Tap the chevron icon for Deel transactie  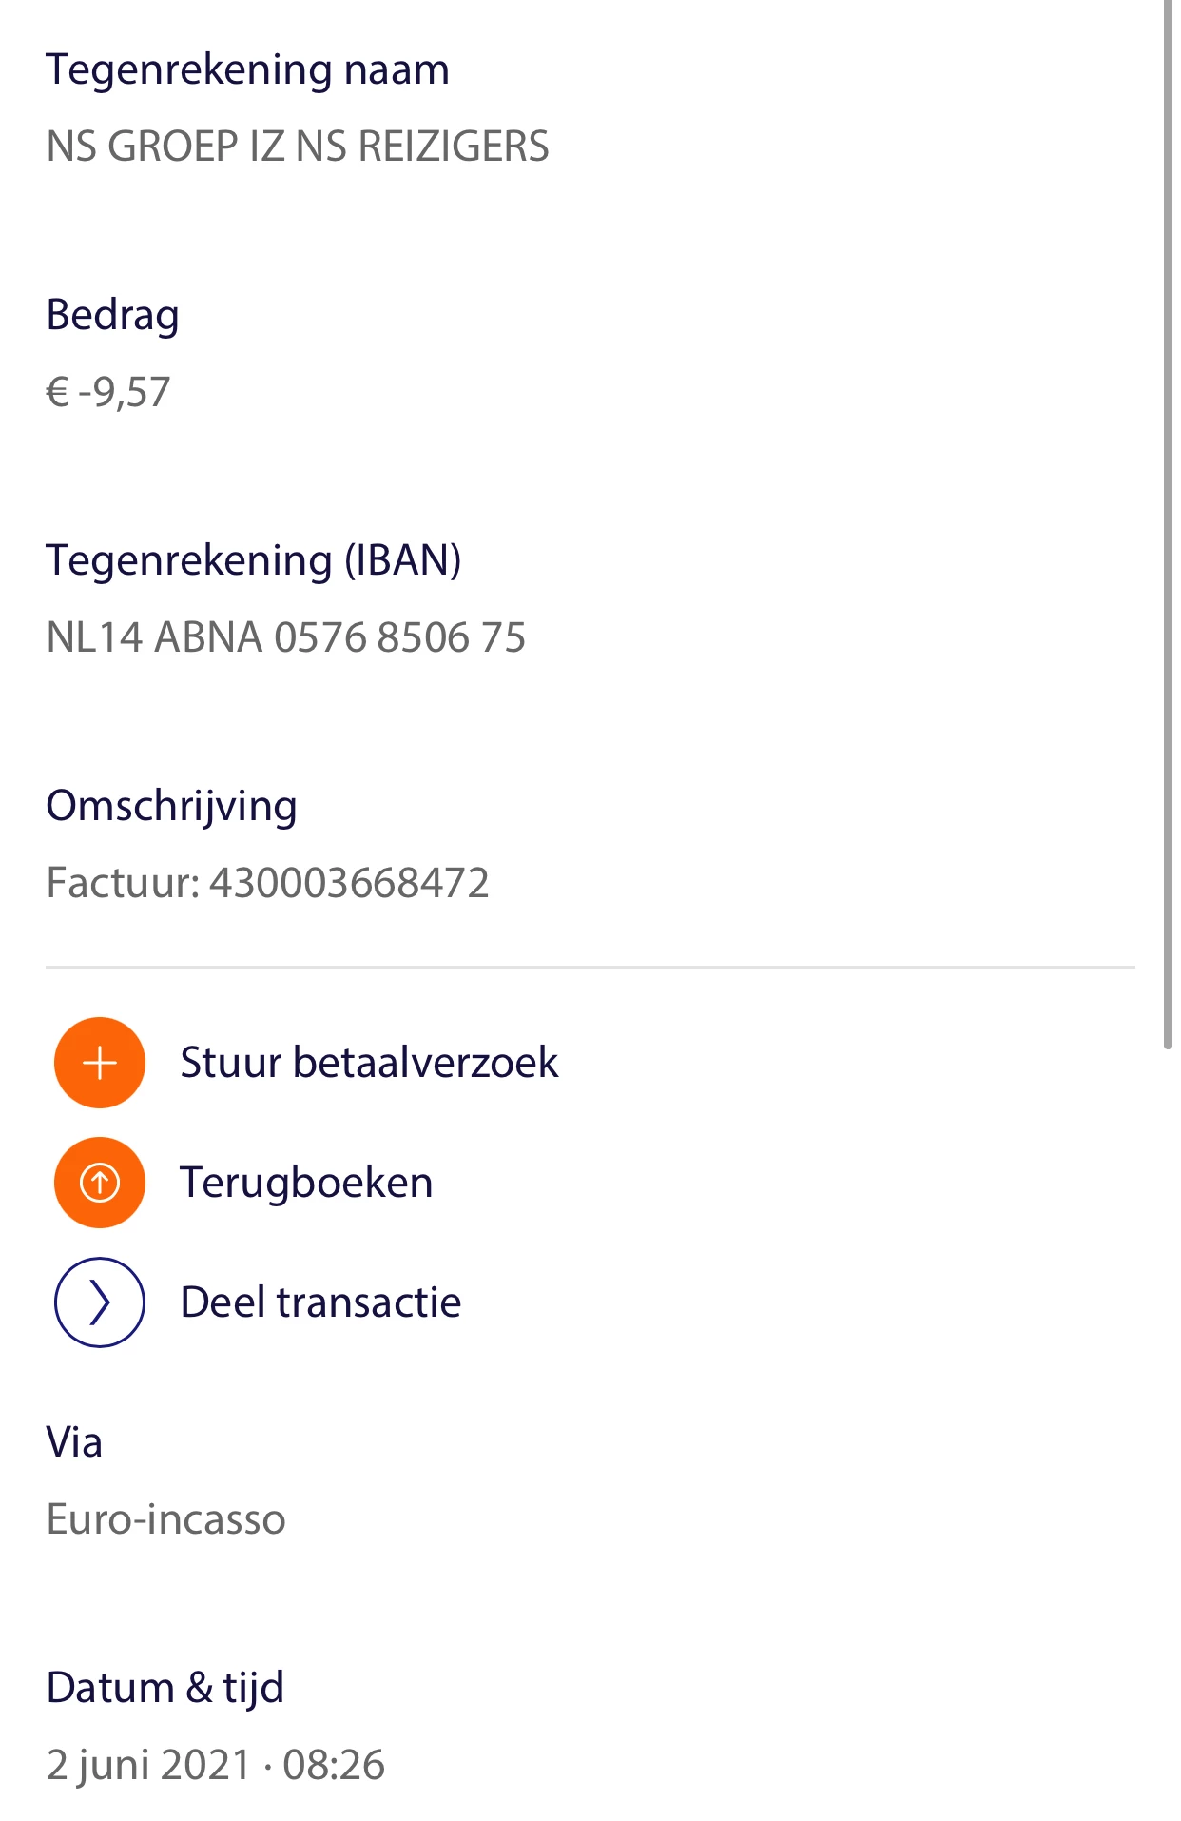(x=100, y=1302)
